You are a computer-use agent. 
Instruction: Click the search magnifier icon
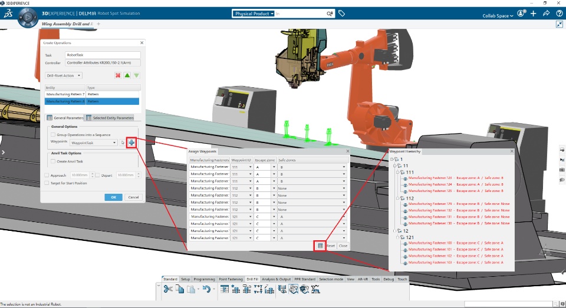click(x=330, y=14)
